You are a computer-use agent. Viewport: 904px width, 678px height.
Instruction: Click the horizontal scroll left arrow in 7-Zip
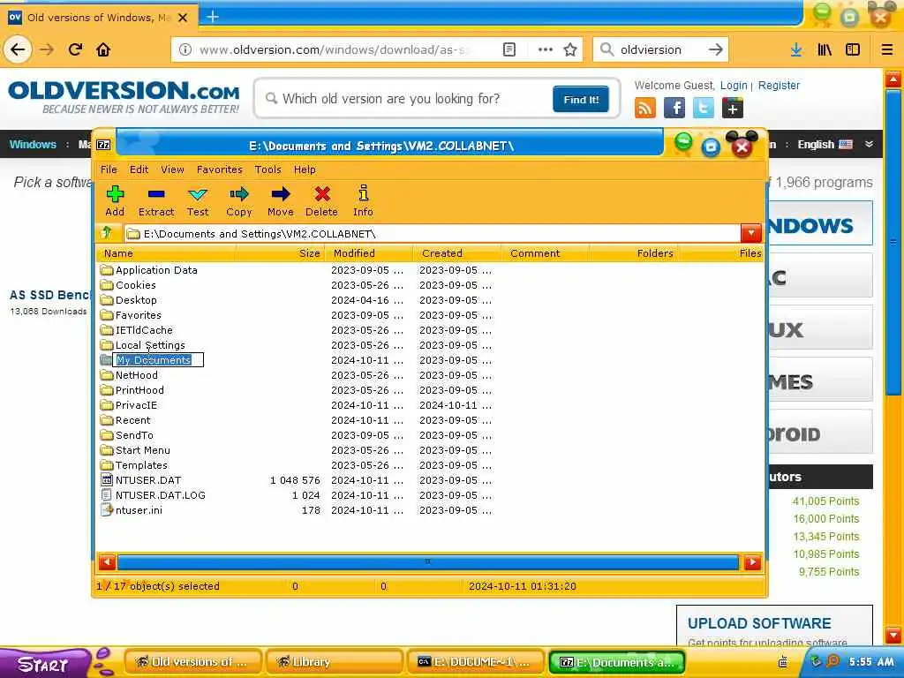(x=107, y=562)
